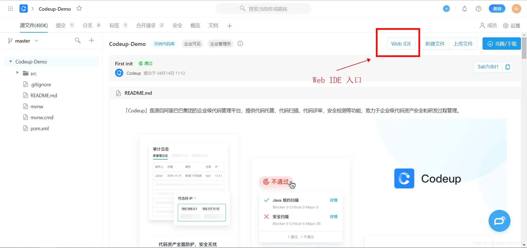Collapse the Codeup-Demo tree root
The width and height of the screenshot is (527, 248).
[10, 61]
